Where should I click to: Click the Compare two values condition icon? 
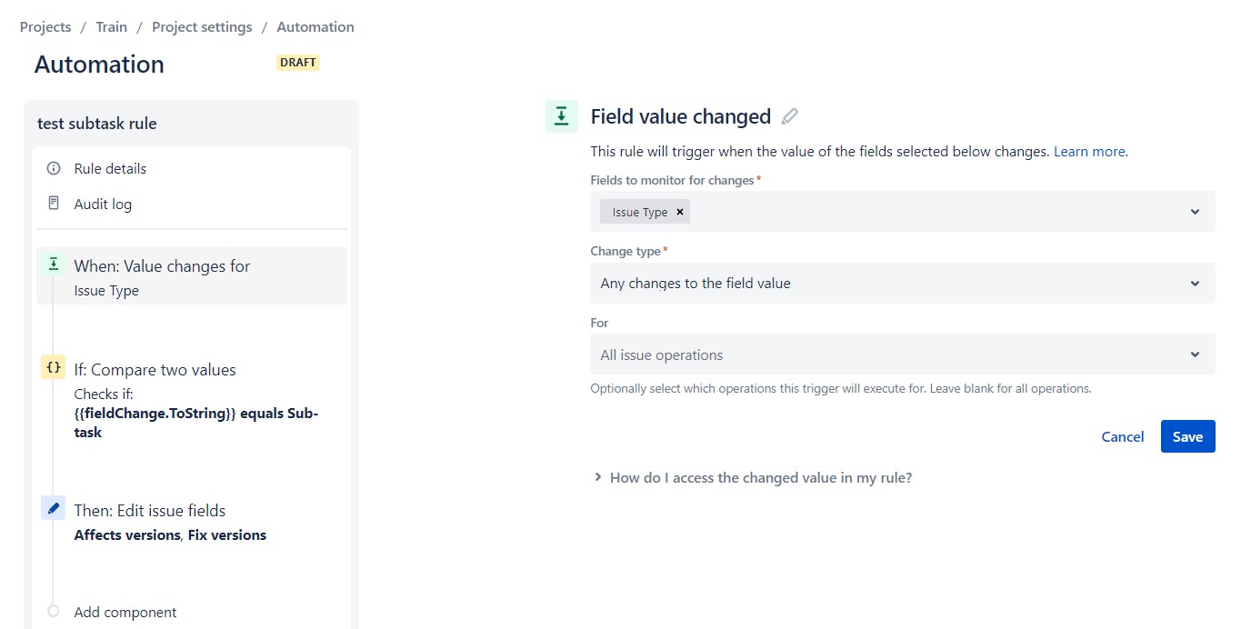[52, 367]
